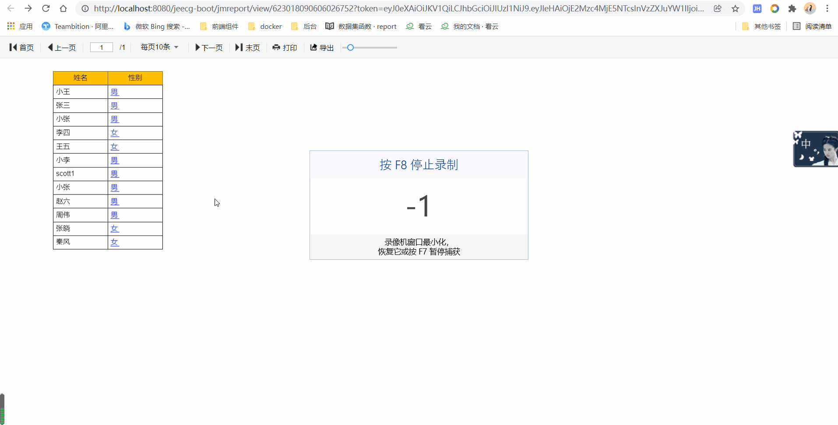Screen dimensions: 838x425
Task: Click 女 link in 李四 row
Action: [114, 132]
